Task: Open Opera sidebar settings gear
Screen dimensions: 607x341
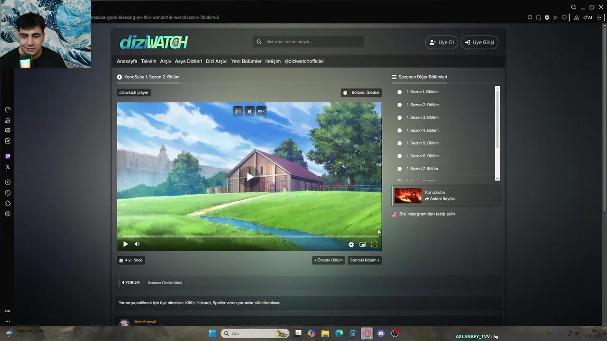Action: (8, 214)
